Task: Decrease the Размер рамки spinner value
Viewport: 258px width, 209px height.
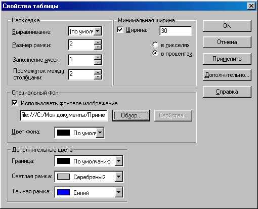Action: click(x=98, y=47)
